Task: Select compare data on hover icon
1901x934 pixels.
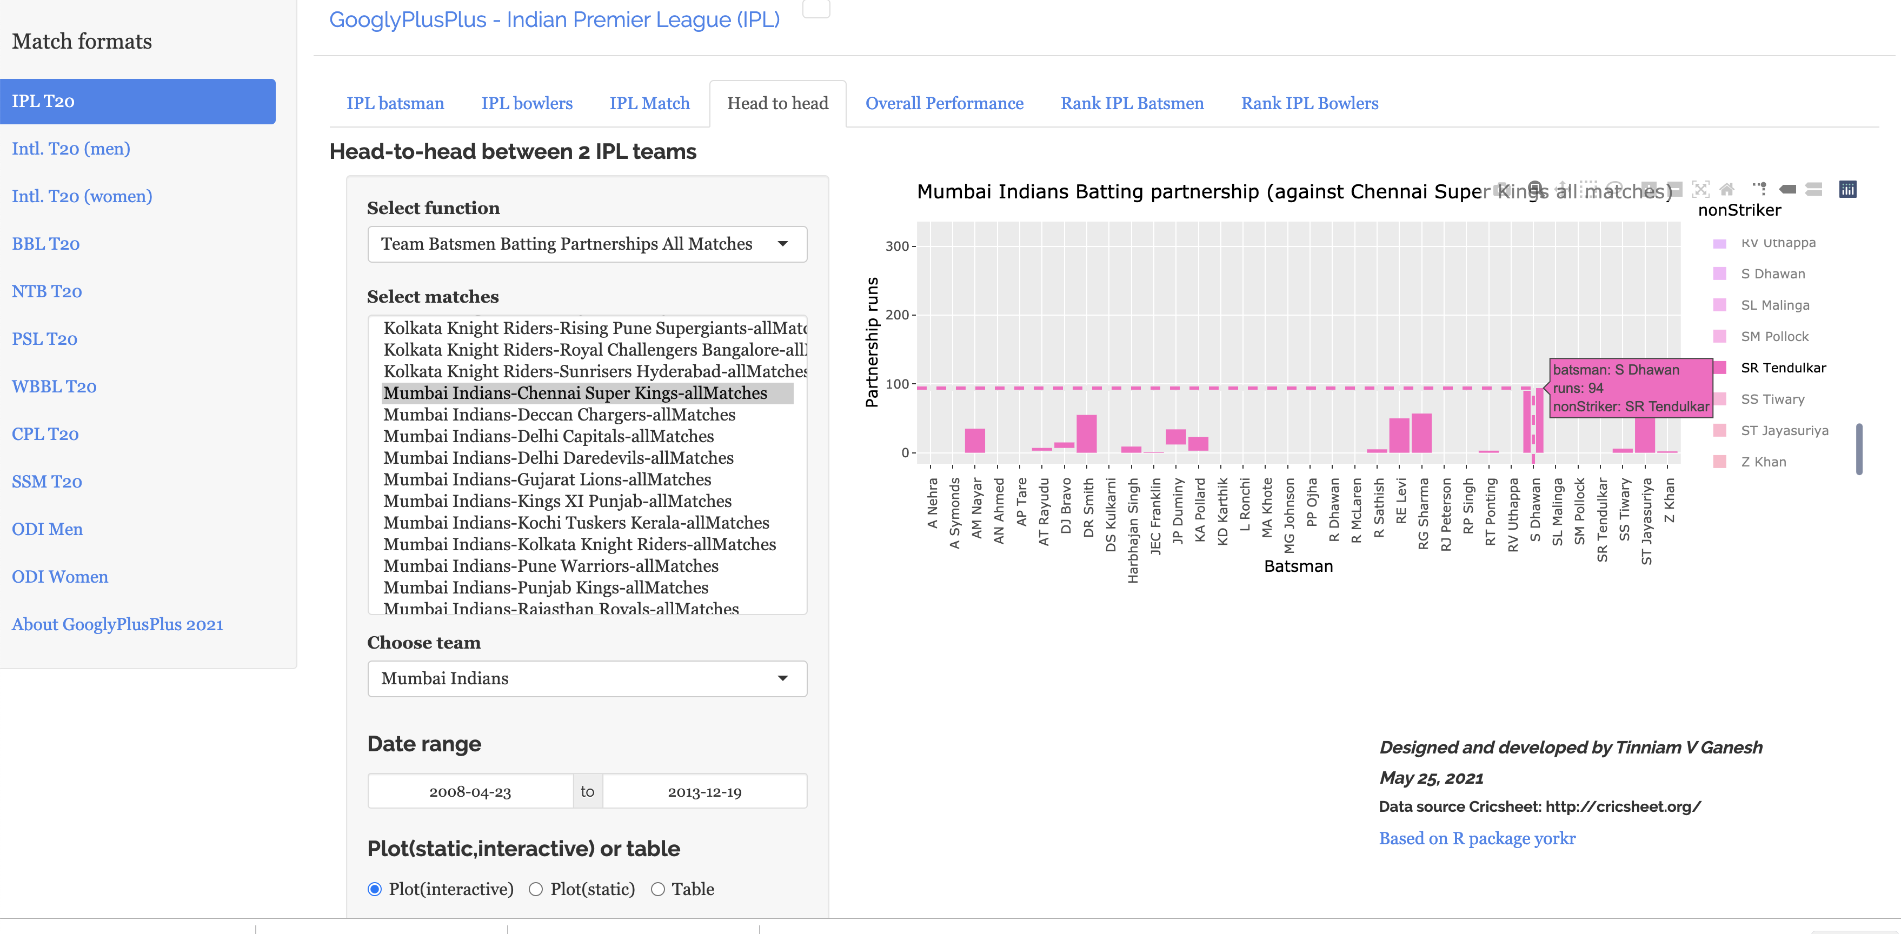Action: [1814, 190]
